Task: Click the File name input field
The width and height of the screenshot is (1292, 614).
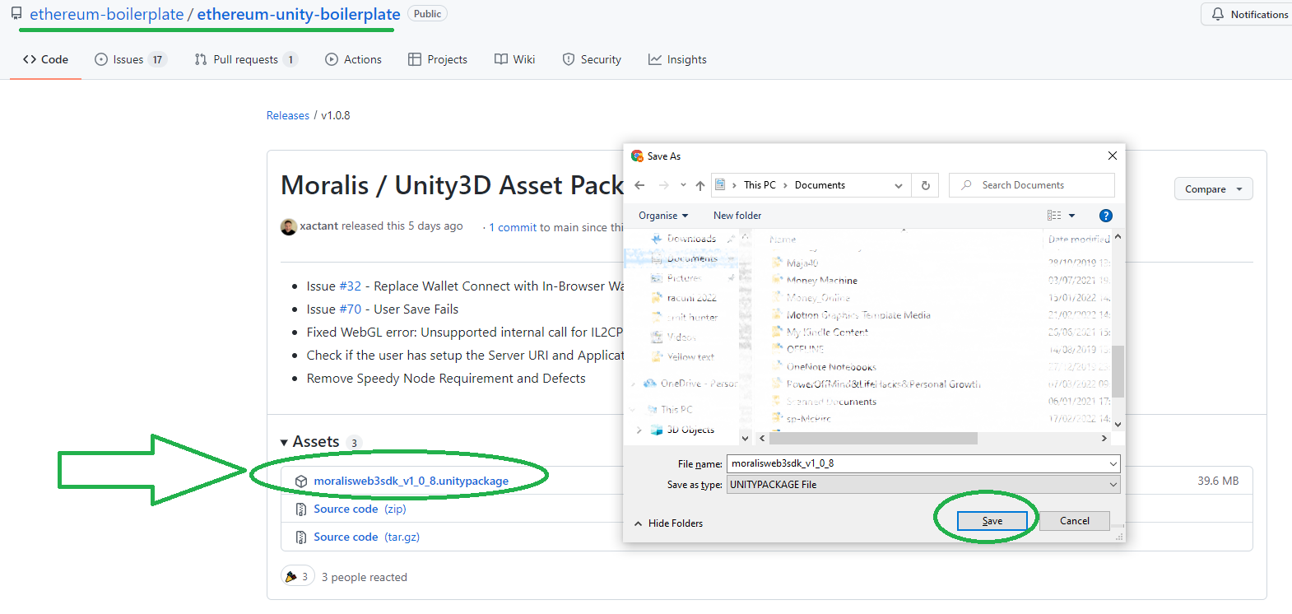Action: pyautogui.click(x=917, y=464)
